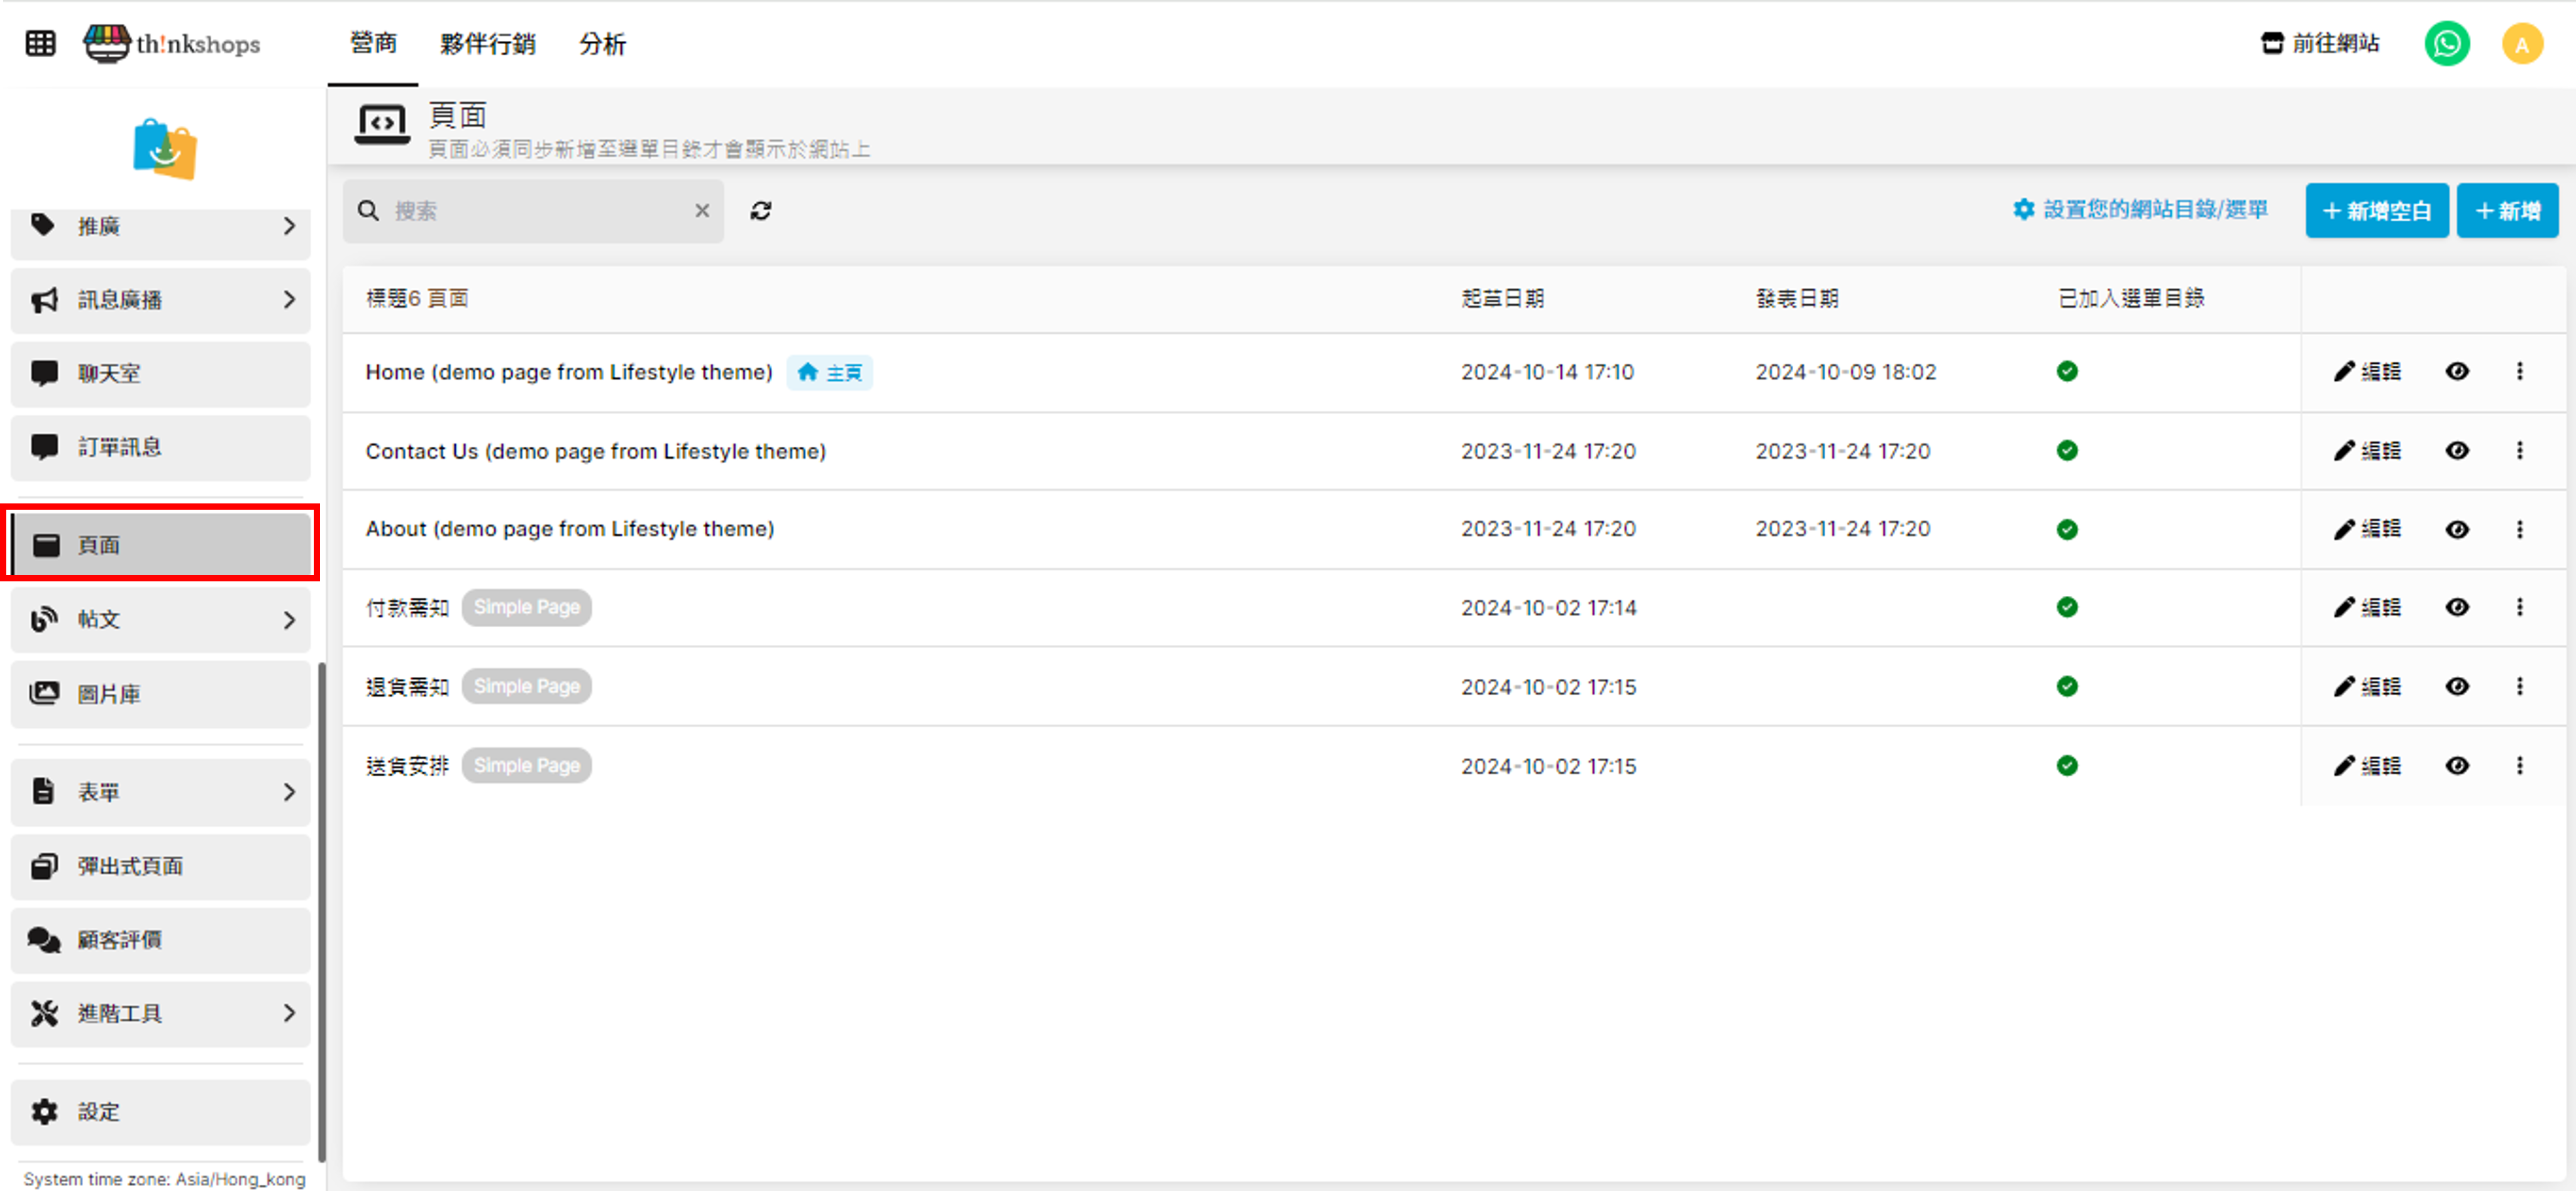Open 圖片庫 image library in sidebar

160,693
